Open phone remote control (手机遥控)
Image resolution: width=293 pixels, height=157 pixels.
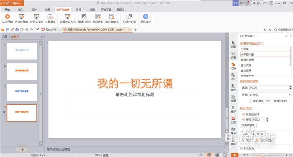pos(146,19)
